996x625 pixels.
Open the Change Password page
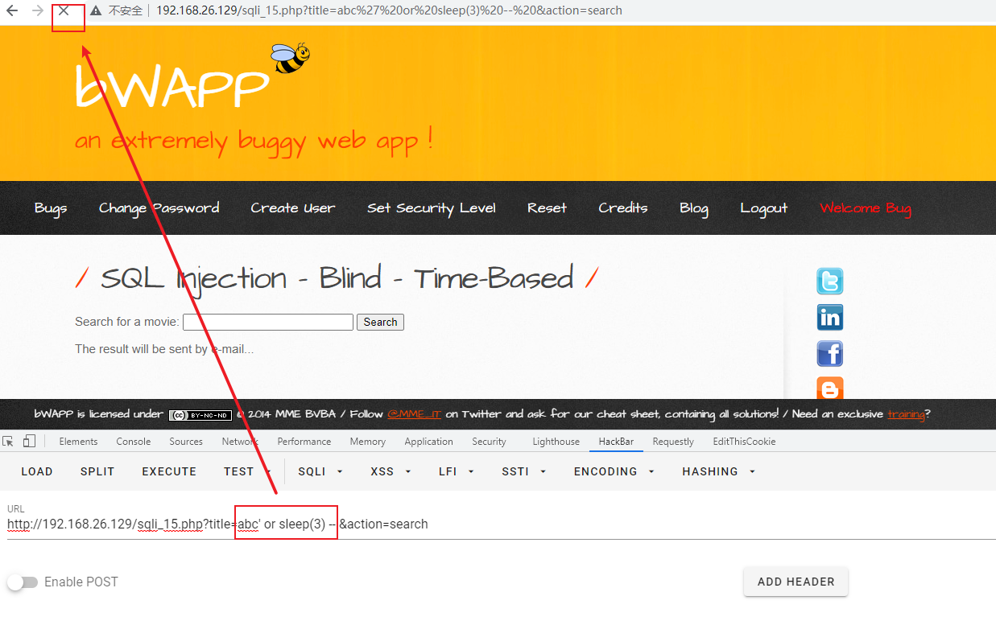tap(159, 208)
